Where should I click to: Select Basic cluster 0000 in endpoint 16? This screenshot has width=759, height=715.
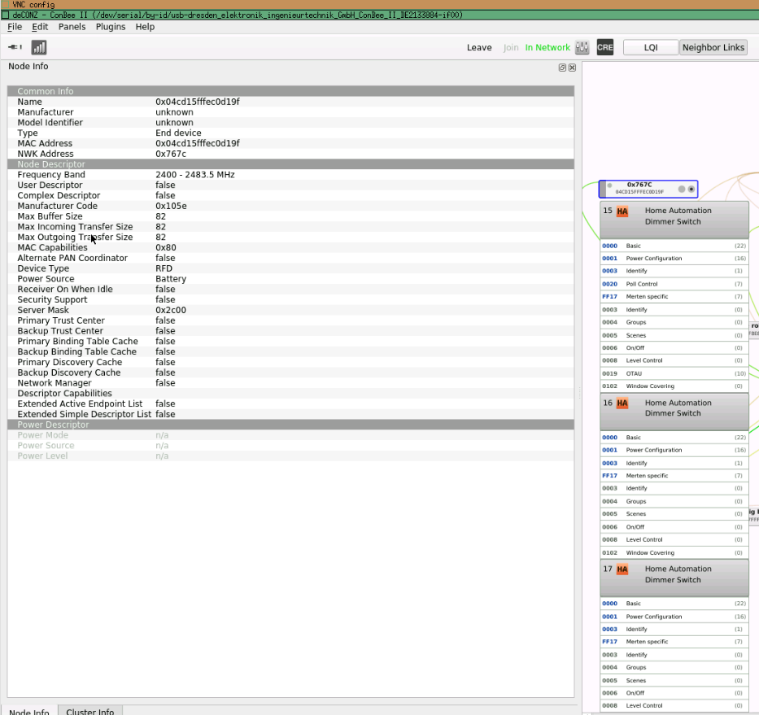(x=674, y=438)
